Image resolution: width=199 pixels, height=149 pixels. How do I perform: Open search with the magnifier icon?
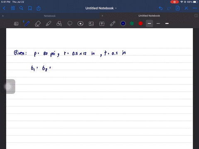pyautogui.click(x=21, y=8)
